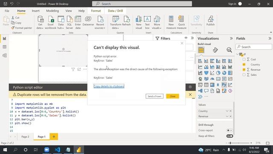Open Country value dropdown arrow
The image size is (273, 154).
[227, 111]
